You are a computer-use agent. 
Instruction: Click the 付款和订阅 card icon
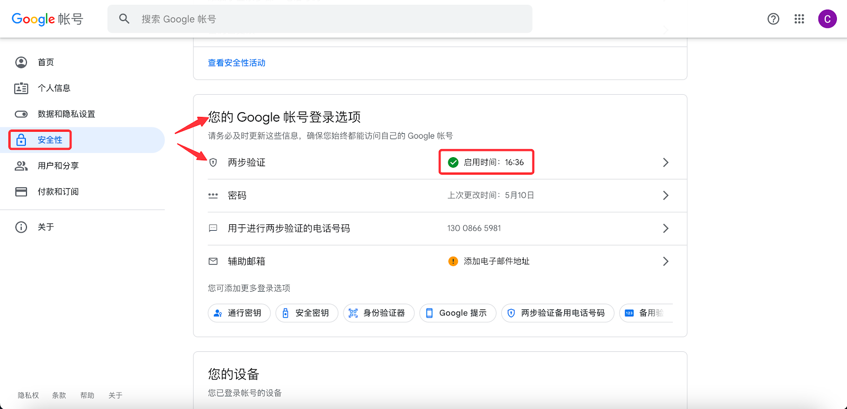coord(21,192)
